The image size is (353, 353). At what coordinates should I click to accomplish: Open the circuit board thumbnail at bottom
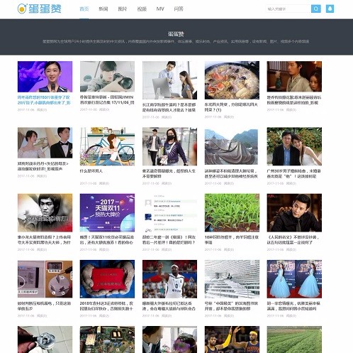[107, 340]
